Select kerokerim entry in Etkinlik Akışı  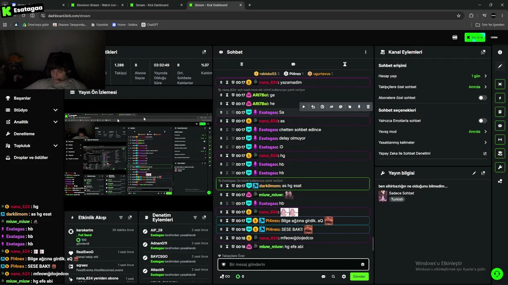[x=101, y=236]
